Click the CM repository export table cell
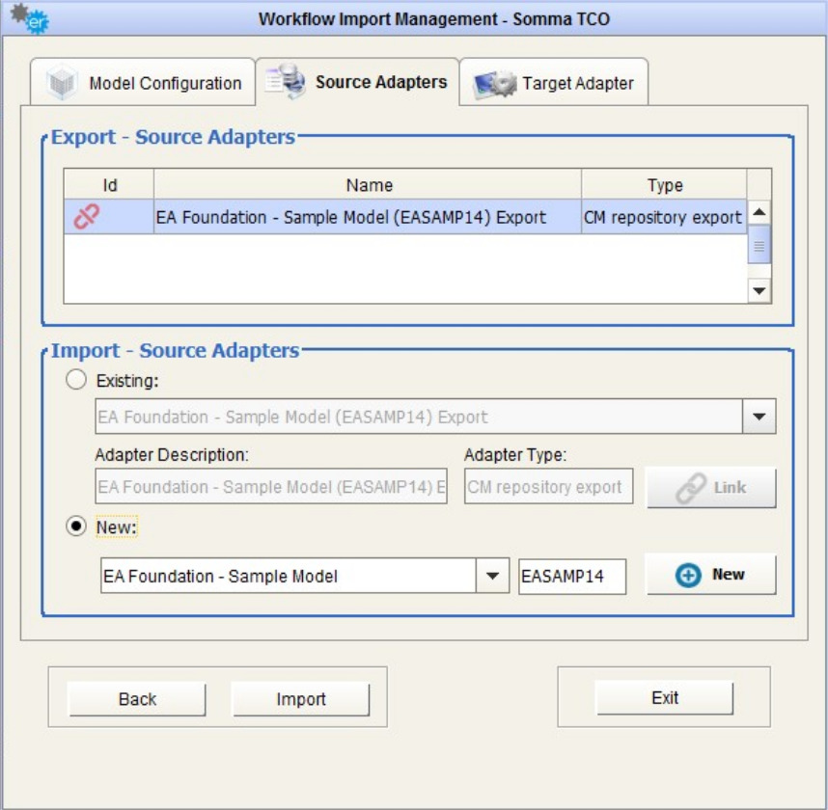Image resolution: width=828 pixels, height=810 pixels. coord(663,217)
